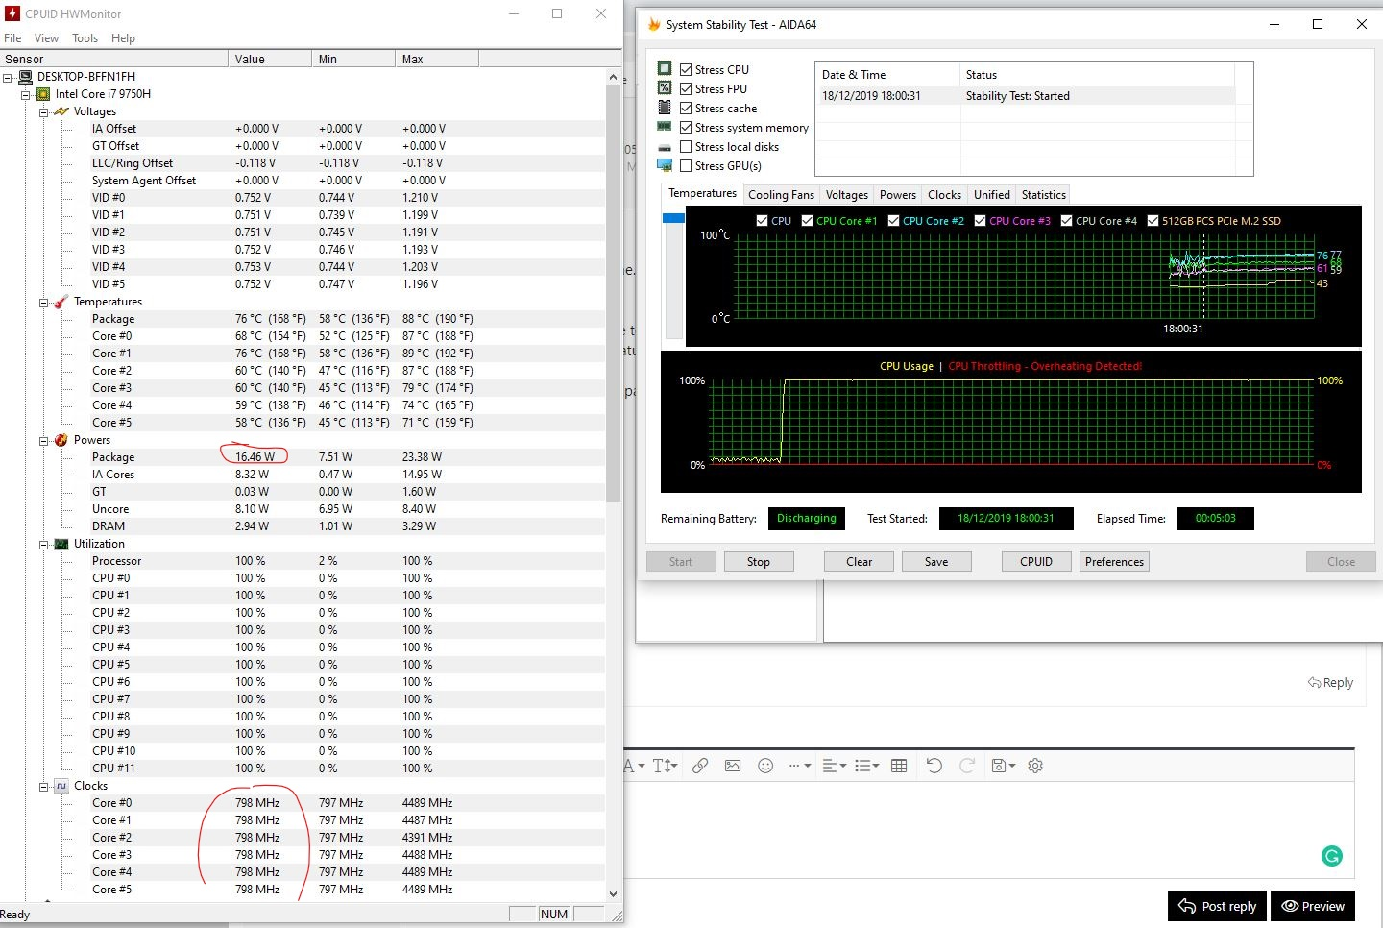The image size is (1383, 928).
Task: Click the Save button in AIDA64
Action: coord(936,562)
